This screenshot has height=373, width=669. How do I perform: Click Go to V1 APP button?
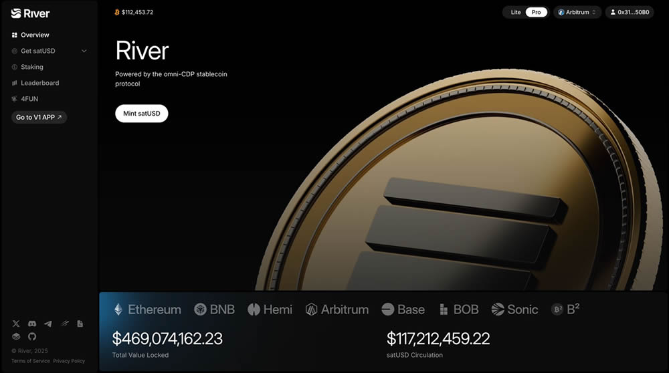pos(39,117)
